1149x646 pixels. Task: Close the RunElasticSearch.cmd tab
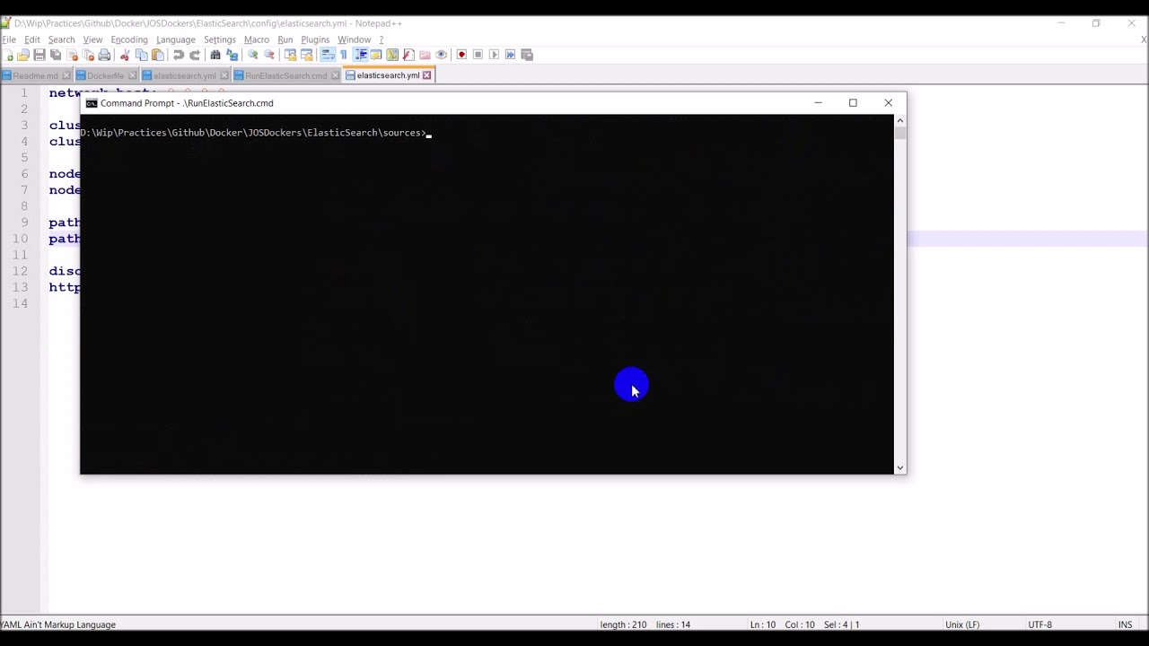click(336, 75)
